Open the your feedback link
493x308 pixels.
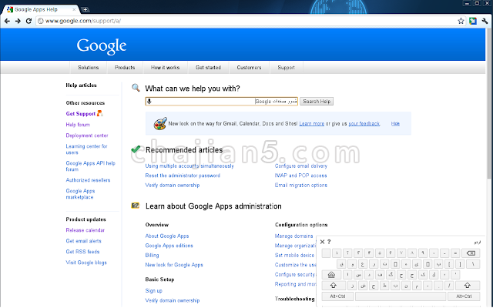pyautogui.click(x=364, y=123)
